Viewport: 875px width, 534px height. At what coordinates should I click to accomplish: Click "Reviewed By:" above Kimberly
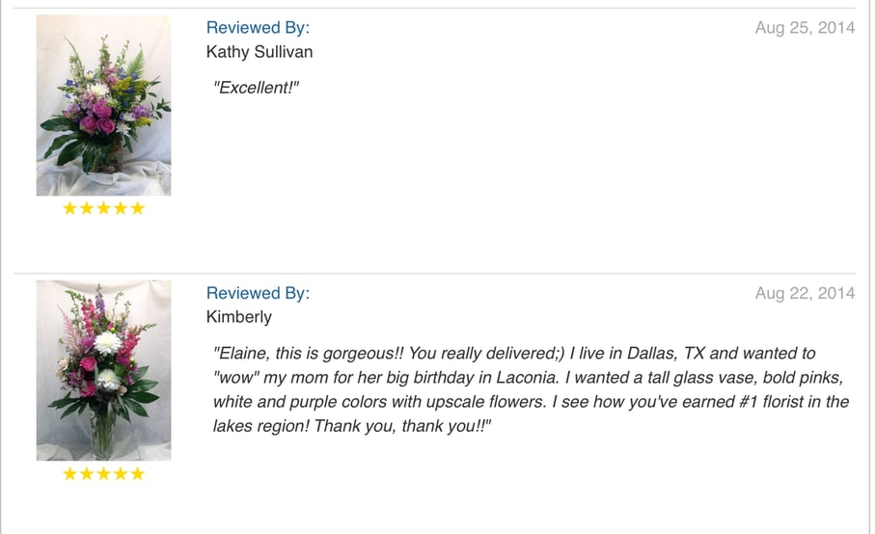coord(258,293)
